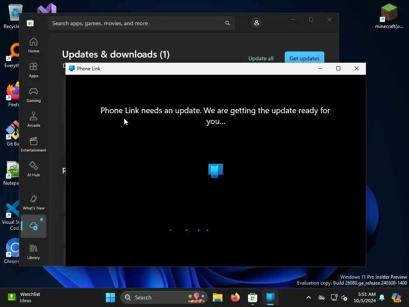This screenshot has width=409, height=307.
Task: Click the cloud sync tray icon
Action: (322, 297)
